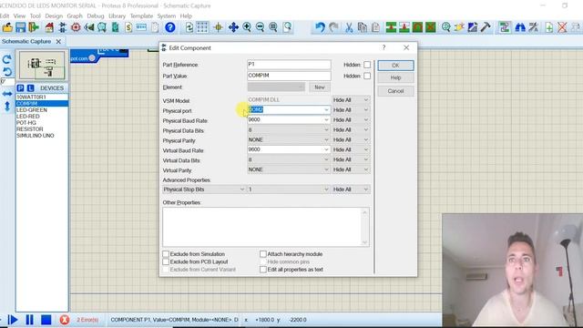The width and height of the screenshot is (583, 328).
Task: Click the Search binoculars icon
Action: point(520,27)
